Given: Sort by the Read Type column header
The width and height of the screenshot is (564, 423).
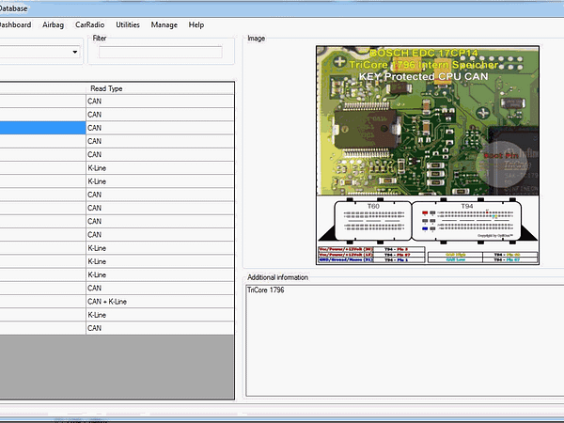Looking at the screenshot, I should pyautogui.click(x=160, y=88).
